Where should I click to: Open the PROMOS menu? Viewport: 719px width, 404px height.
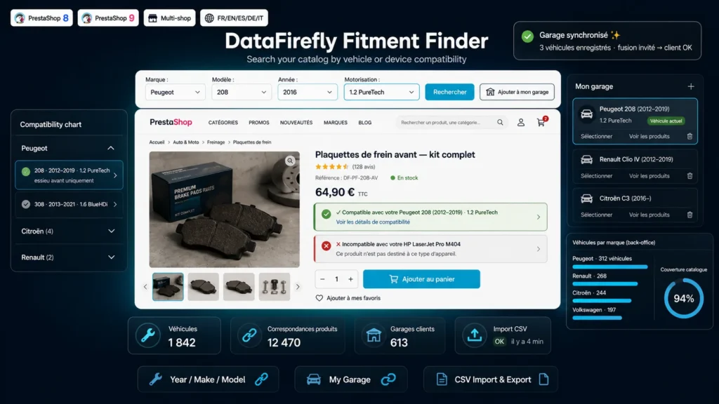[x=258, y=123]
